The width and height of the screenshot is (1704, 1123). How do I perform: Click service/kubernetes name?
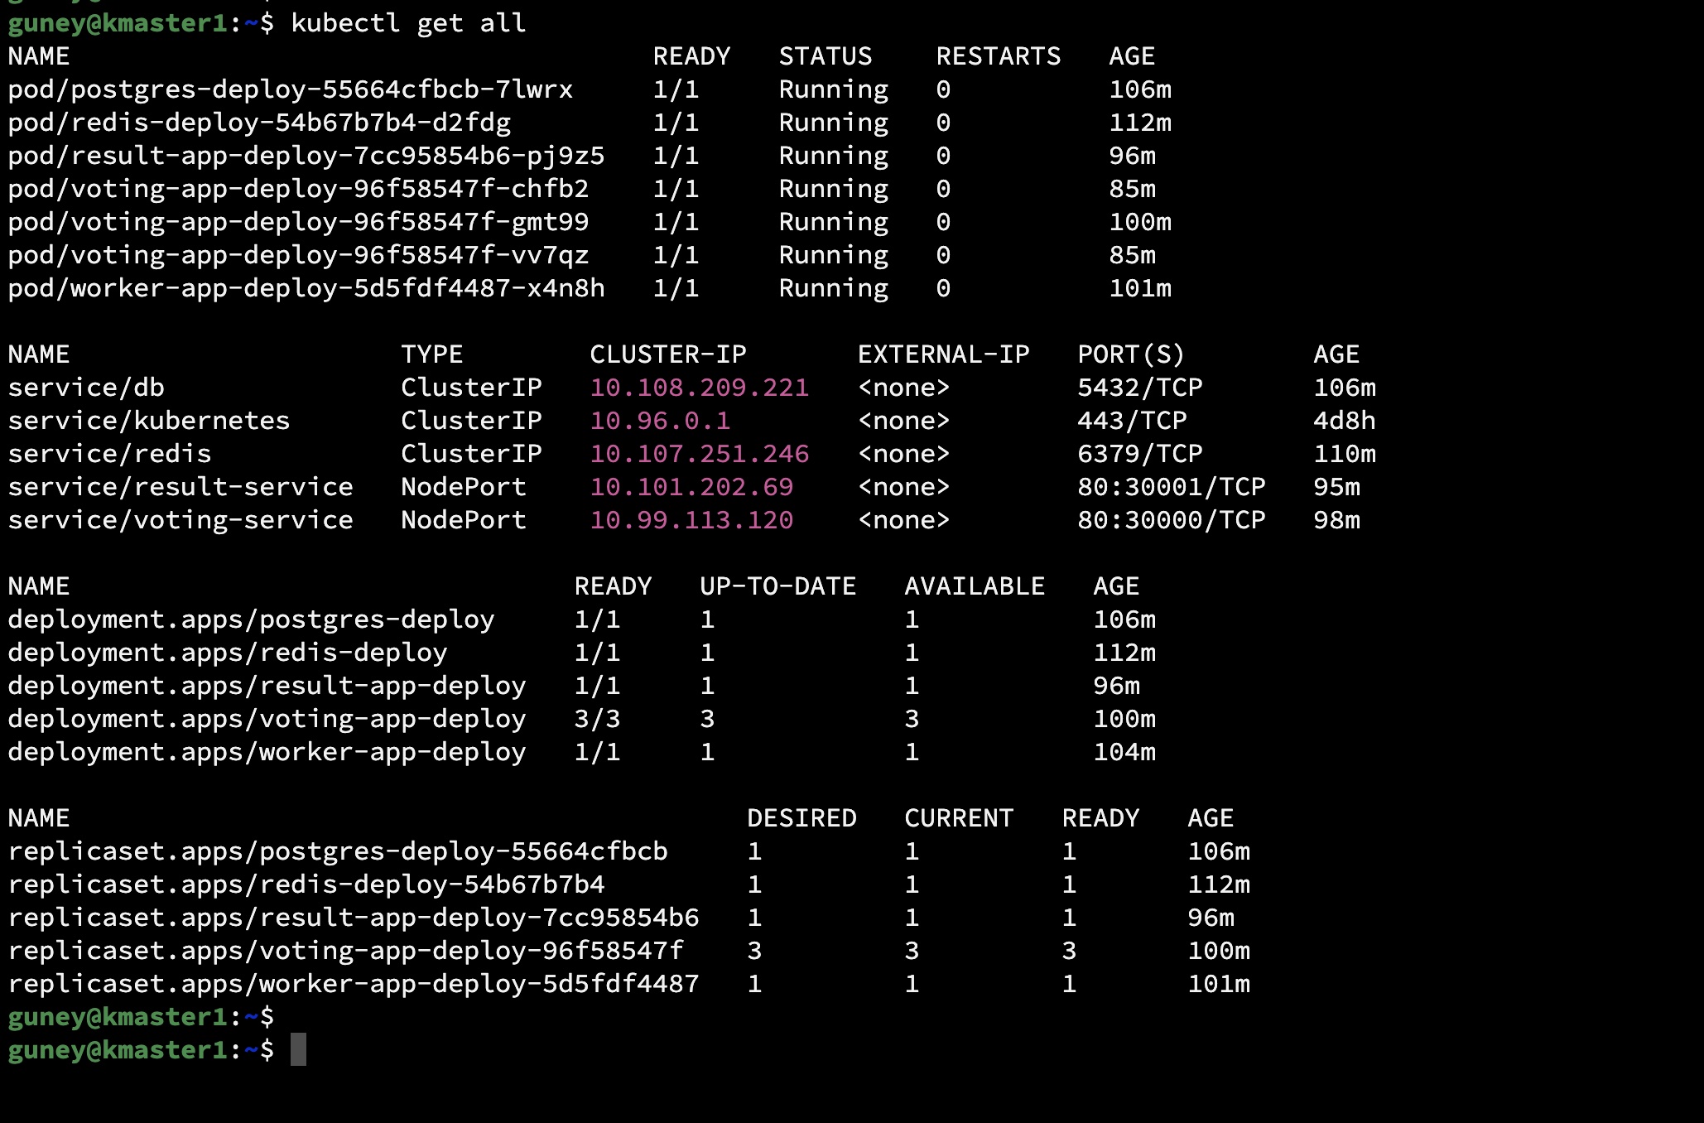pyautogui.click(x=149, y=421)
